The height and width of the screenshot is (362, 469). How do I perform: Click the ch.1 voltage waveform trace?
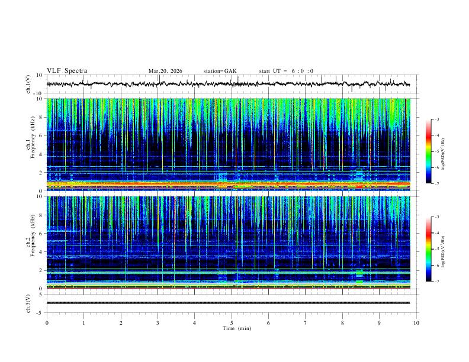pyautogui.click(x=228, y=84)
